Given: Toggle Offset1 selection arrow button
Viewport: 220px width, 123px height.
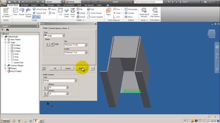Looking at the screenshot, I should click(x=45, y=88).
